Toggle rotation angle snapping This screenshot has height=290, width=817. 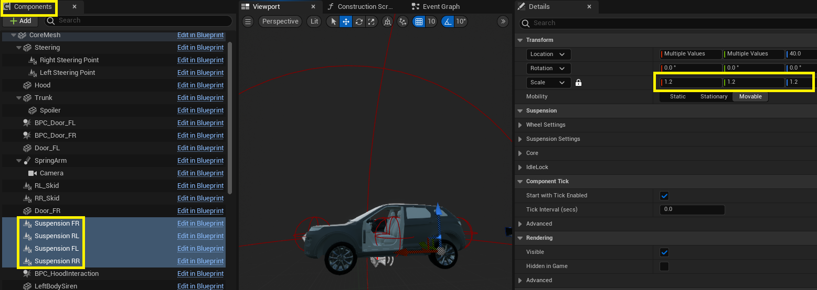tap(448, 21)
